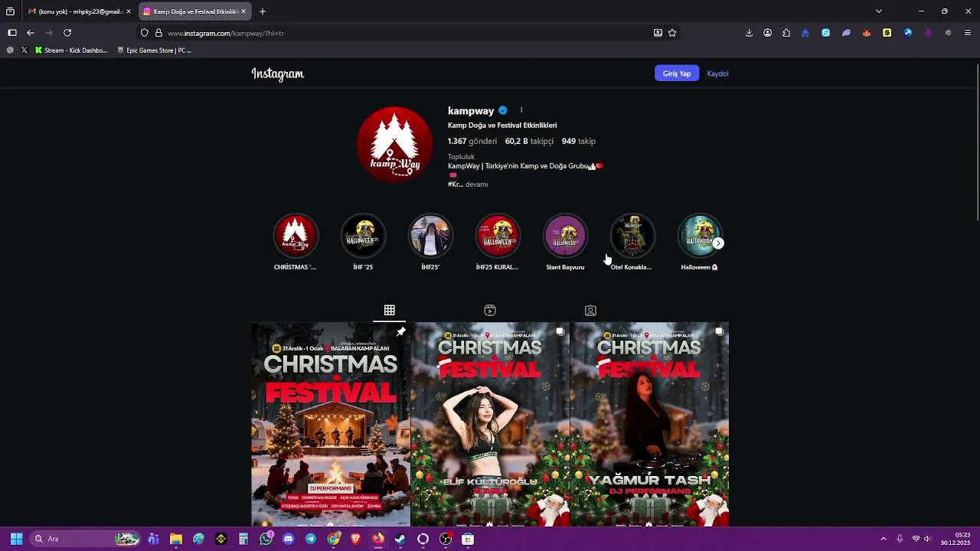Screen dimensions: 980x551
Task: Click the verified badge next to kampway
Action: click(x=503, y=110)
